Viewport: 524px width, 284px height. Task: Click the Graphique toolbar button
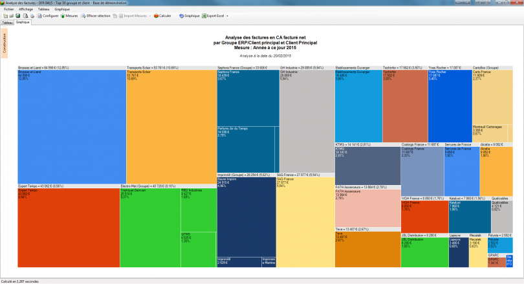pyautogui.click(x=189, y=16)
